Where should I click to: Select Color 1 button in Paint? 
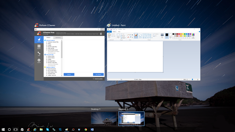pyautogui.click(x=167, y=36)
